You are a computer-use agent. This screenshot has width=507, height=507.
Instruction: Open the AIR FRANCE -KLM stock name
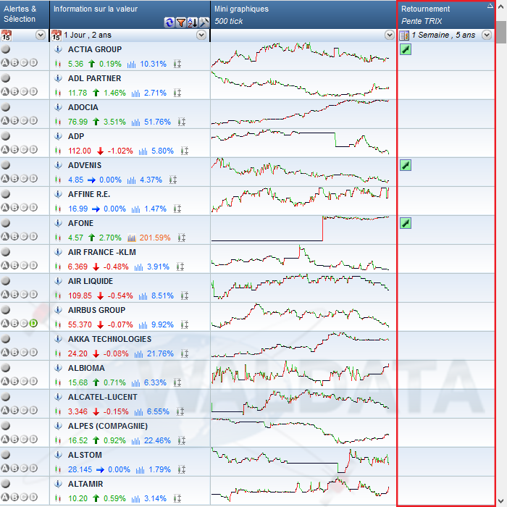pos(102,252)
